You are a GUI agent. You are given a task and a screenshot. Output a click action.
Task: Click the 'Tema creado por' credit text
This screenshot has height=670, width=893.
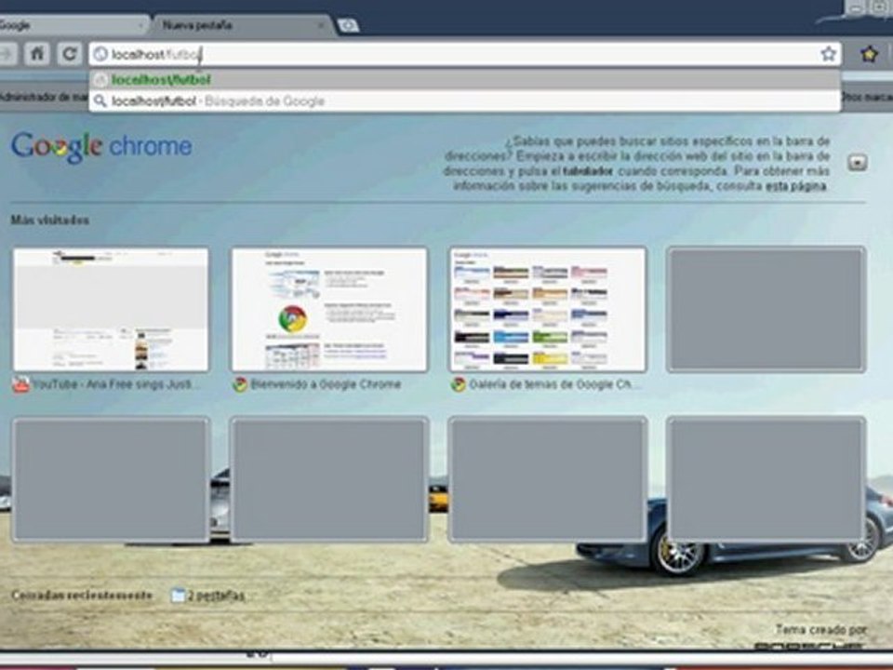click(x=820, y=630)
